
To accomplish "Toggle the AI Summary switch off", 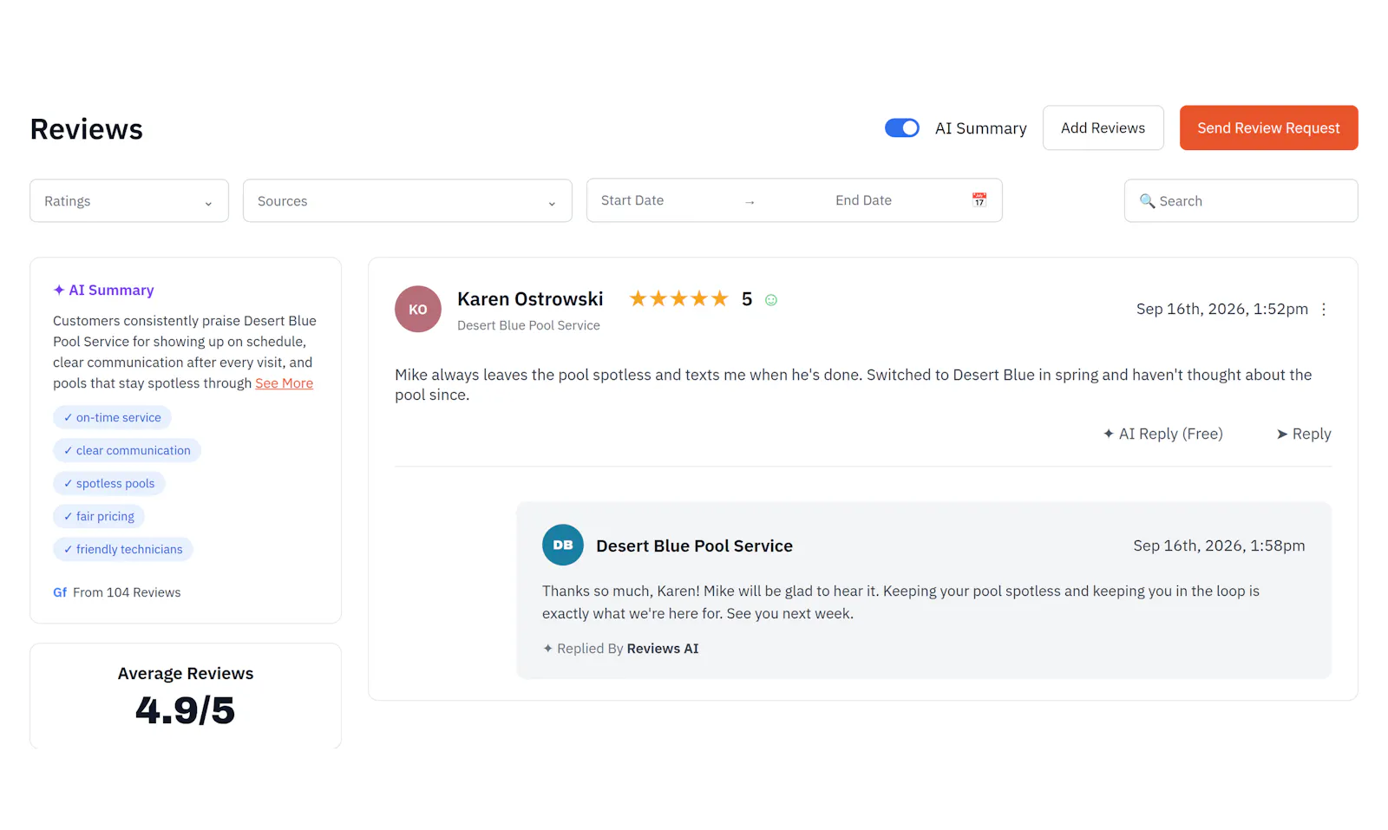I will [x=901, y=128].
